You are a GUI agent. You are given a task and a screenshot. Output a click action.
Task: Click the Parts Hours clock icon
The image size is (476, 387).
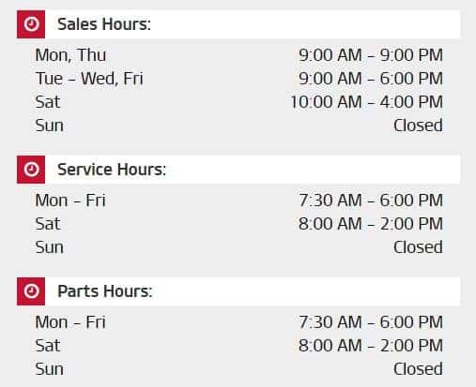(x=31, y=291)
